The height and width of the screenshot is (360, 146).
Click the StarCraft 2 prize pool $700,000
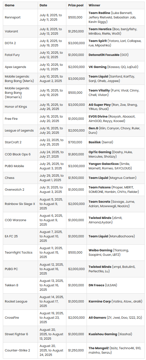[x=75, y=142]
